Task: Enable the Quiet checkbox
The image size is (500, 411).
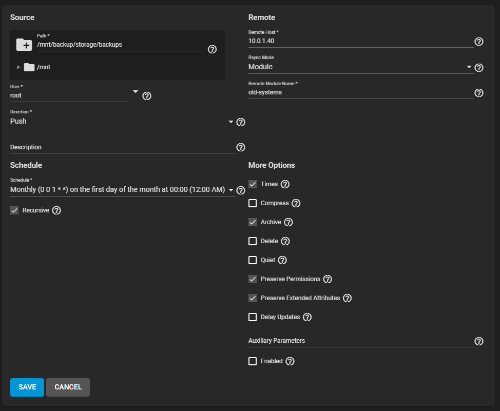Action: [x=253, y=260]
